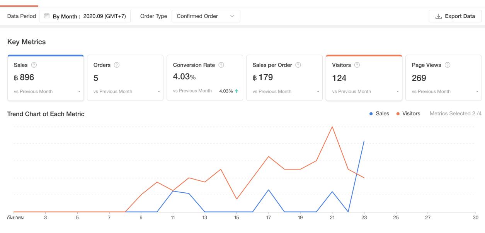
Task: Click the download icon on Export Data
Action: 438,16
